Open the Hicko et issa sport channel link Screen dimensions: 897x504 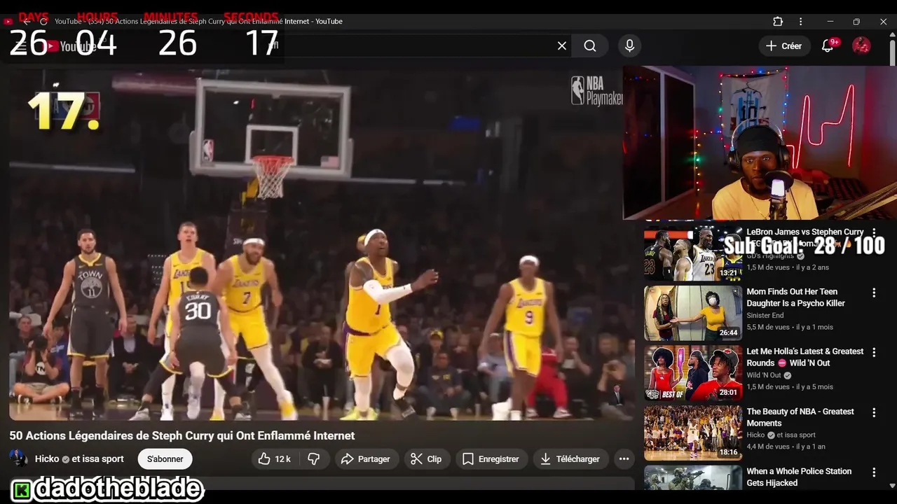click(x=79, y=459)
